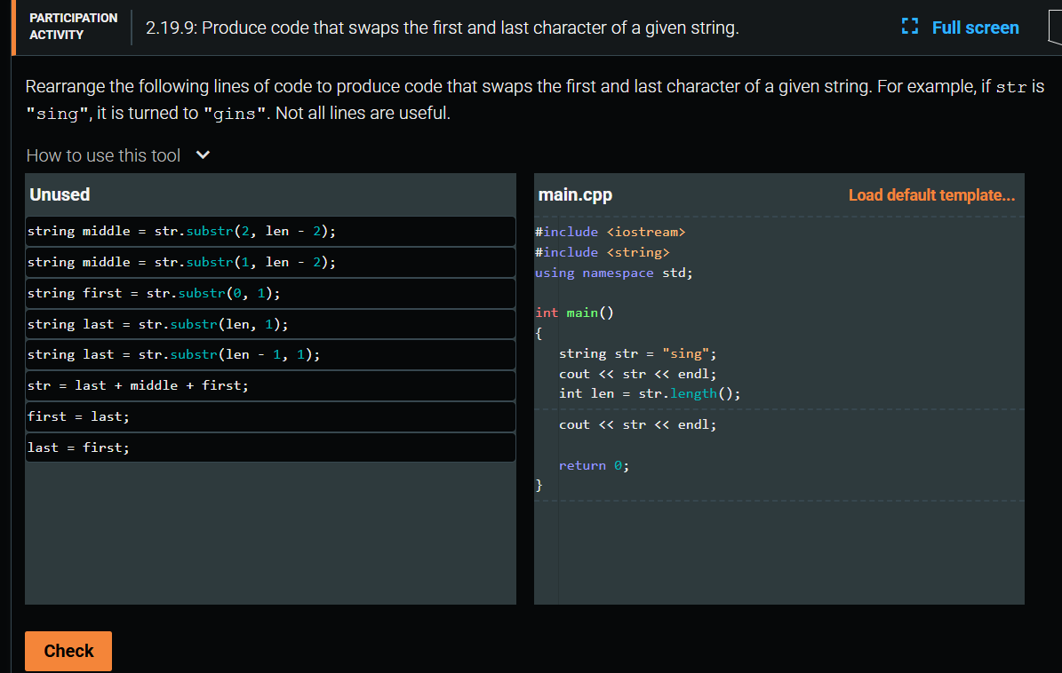Select the 'first = last;' code block
Screen dimensions: 1062x673
[270, 416]
